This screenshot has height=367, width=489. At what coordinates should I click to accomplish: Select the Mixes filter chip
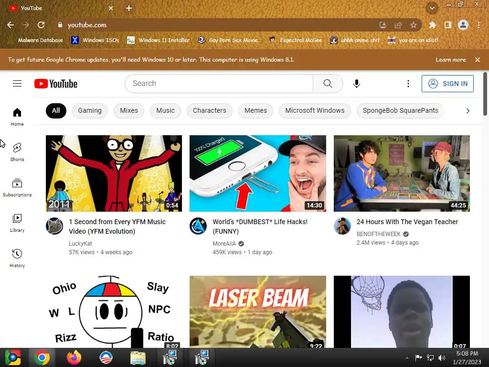click(x=129, y=110)
